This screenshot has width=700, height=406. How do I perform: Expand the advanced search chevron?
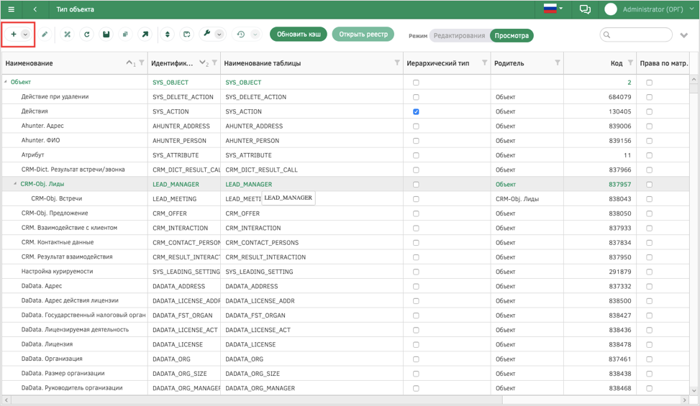pyautogui.click(x=684, y=35)
